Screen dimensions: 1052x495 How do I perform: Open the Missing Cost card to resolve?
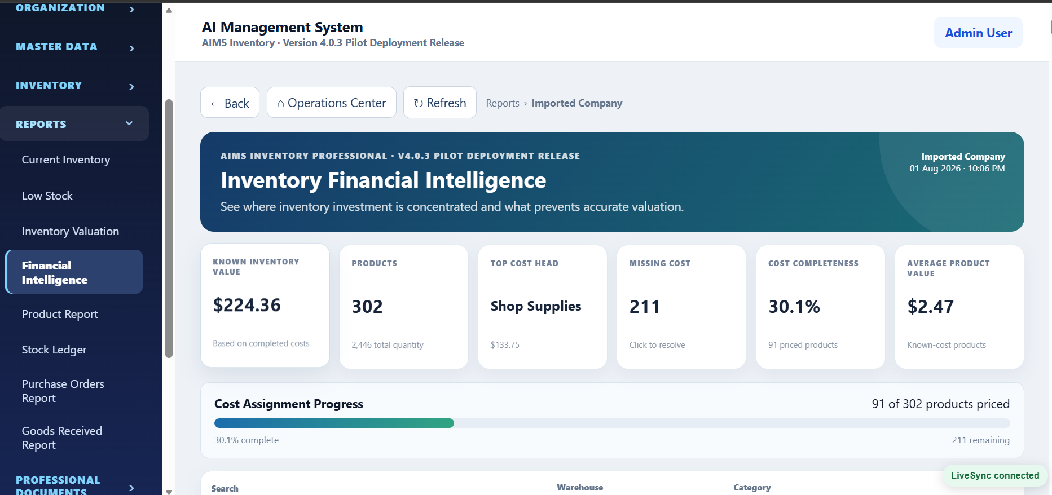click(x=681, y=307)
